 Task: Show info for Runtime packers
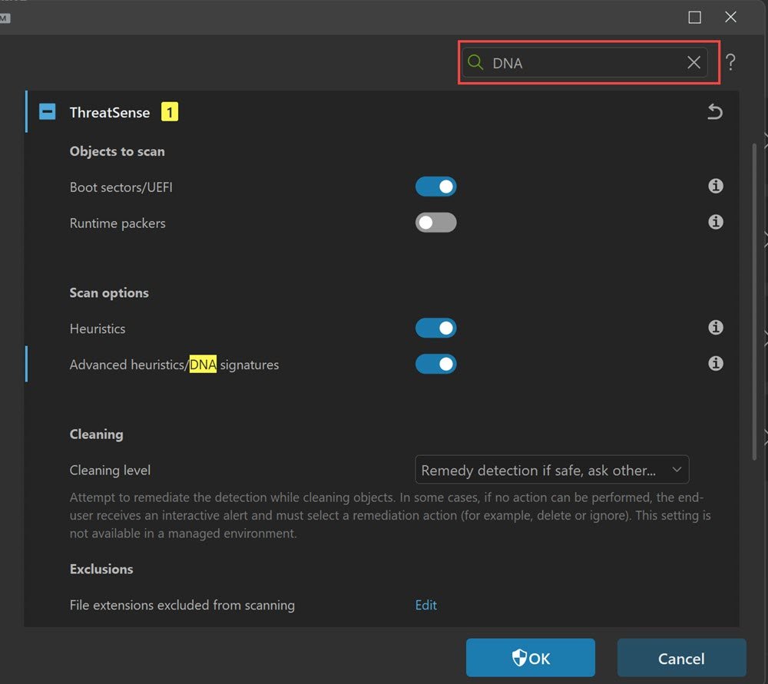pos(716,222)
